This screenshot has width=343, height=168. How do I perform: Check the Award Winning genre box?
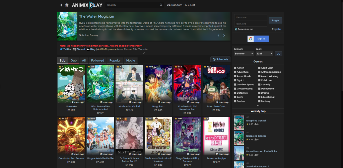(x=259, y=76)
